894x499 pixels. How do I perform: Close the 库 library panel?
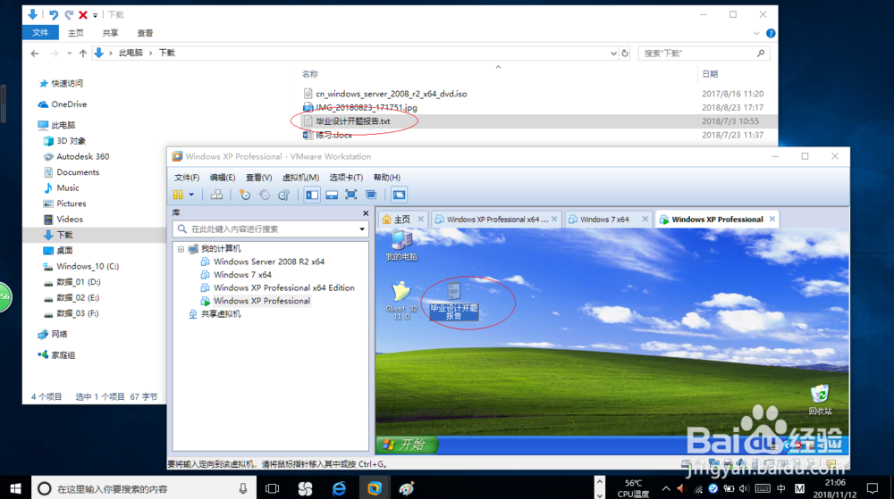click(366, 212)
